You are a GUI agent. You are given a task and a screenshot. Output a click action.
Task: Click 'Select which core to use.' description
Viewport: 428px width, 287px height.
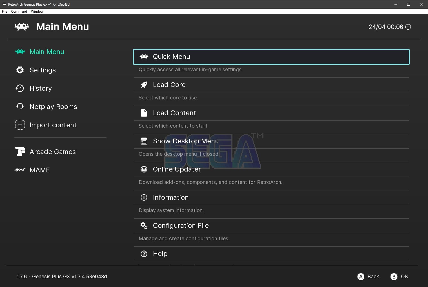pos(168,98)
